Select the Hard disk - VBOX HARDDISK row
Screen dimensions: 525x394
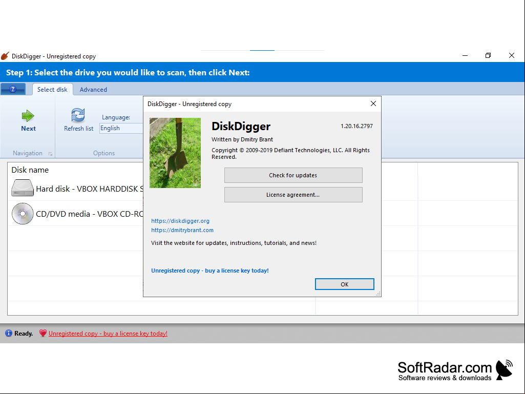[x=77, y=189]
